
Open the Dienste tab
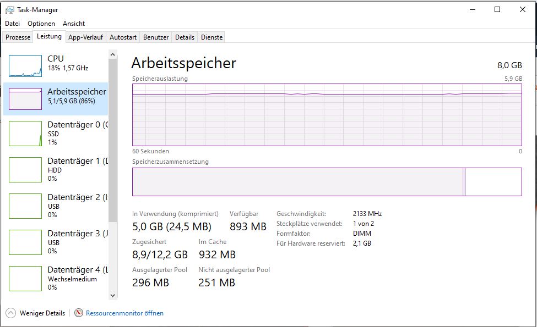point(212,37)
